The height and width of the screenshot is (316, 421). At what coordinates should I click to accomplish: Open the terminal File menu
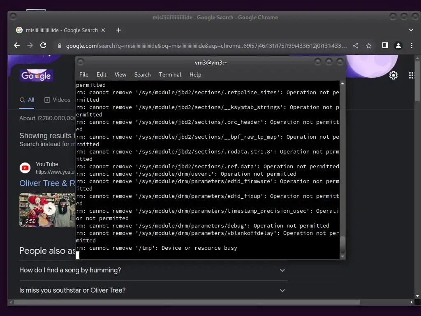pyautogui.click(x=84, y=75)
